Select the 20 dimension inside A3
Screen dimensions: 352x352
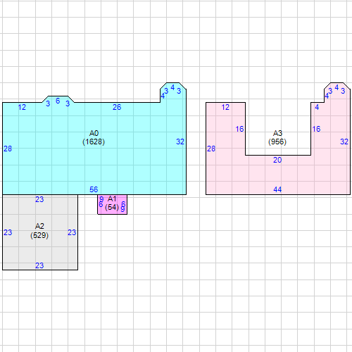tap(277, 160)
